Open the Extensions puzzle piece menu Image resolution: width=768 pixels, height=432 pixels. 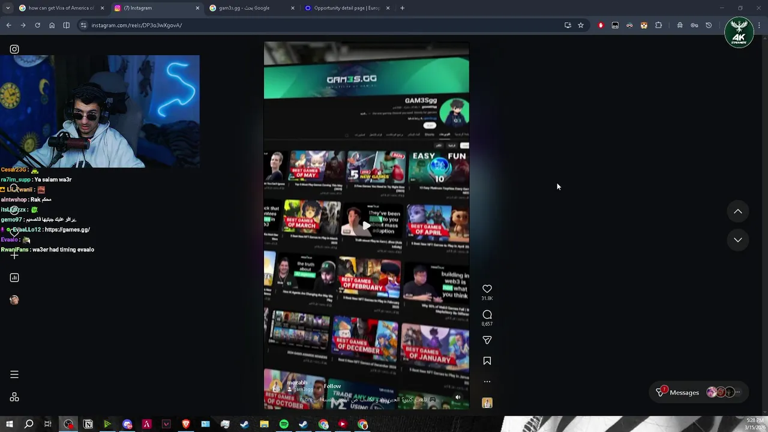coord(659,25)
